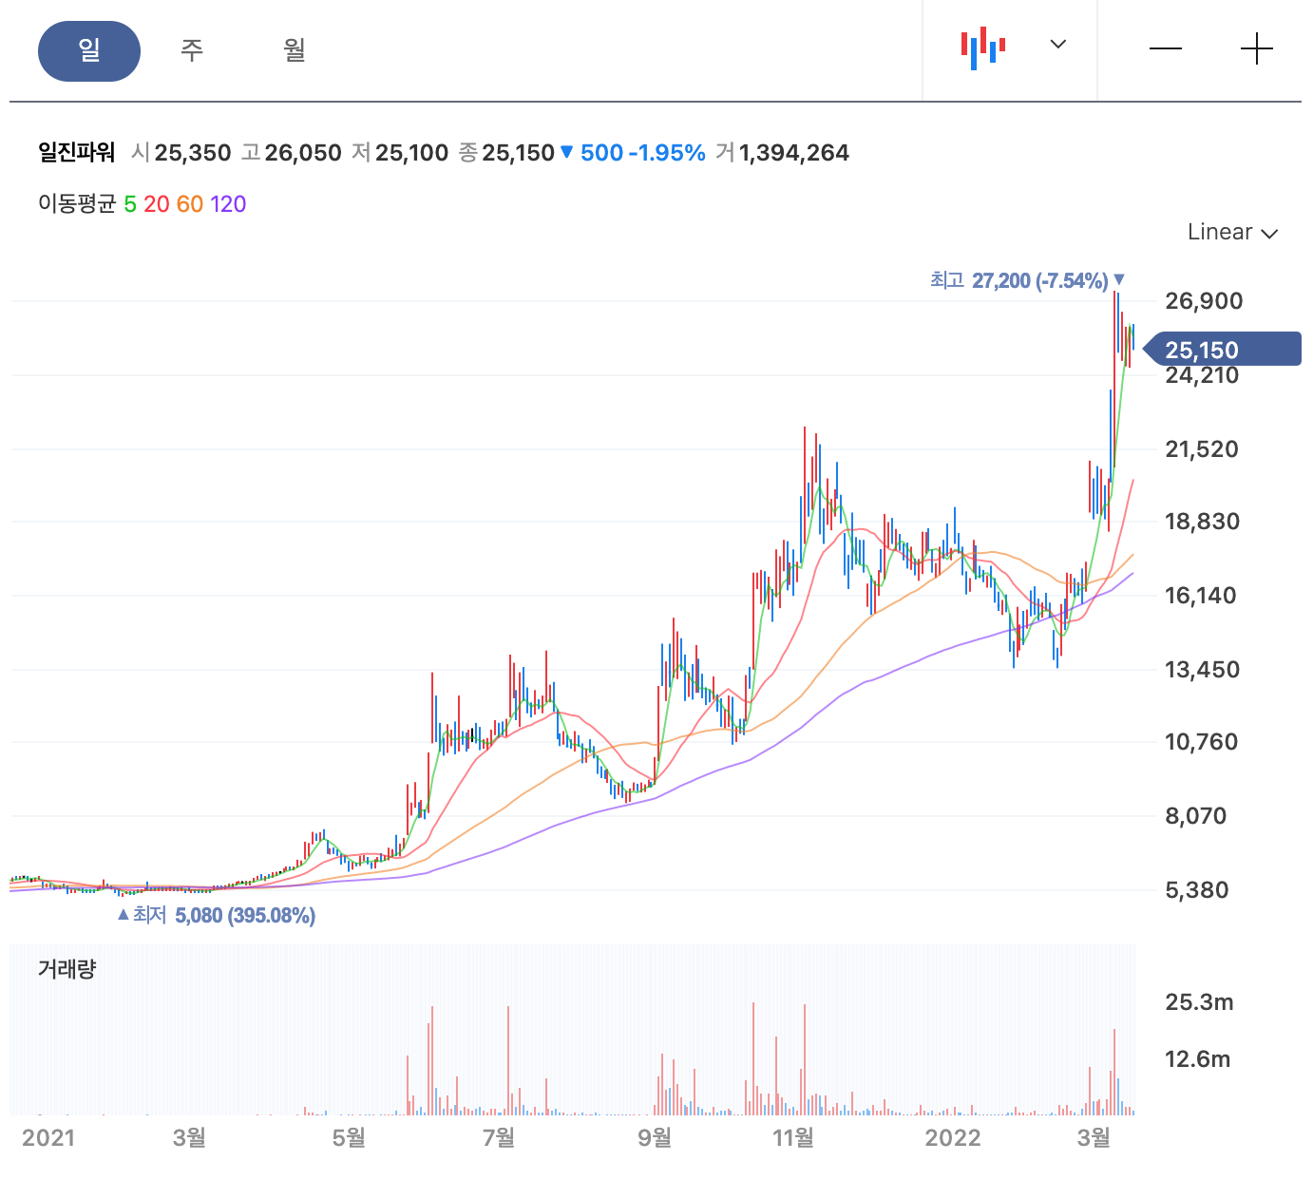
Task: Click the 2021 date axis label
Action: click(x=48, y=1137)
